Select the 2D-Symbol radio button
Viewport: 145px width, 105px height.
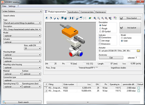tap(100, 31)
